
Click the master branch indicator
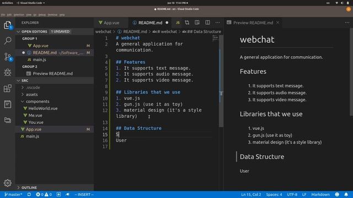(x=13, y=194)
